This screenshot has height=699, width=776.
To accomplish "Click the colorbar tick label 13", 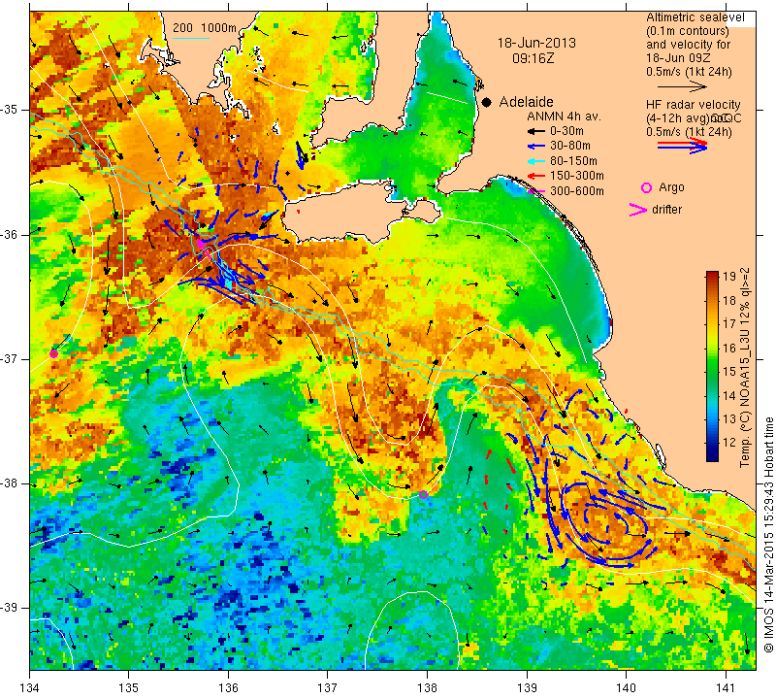I will tap(729, 419).
